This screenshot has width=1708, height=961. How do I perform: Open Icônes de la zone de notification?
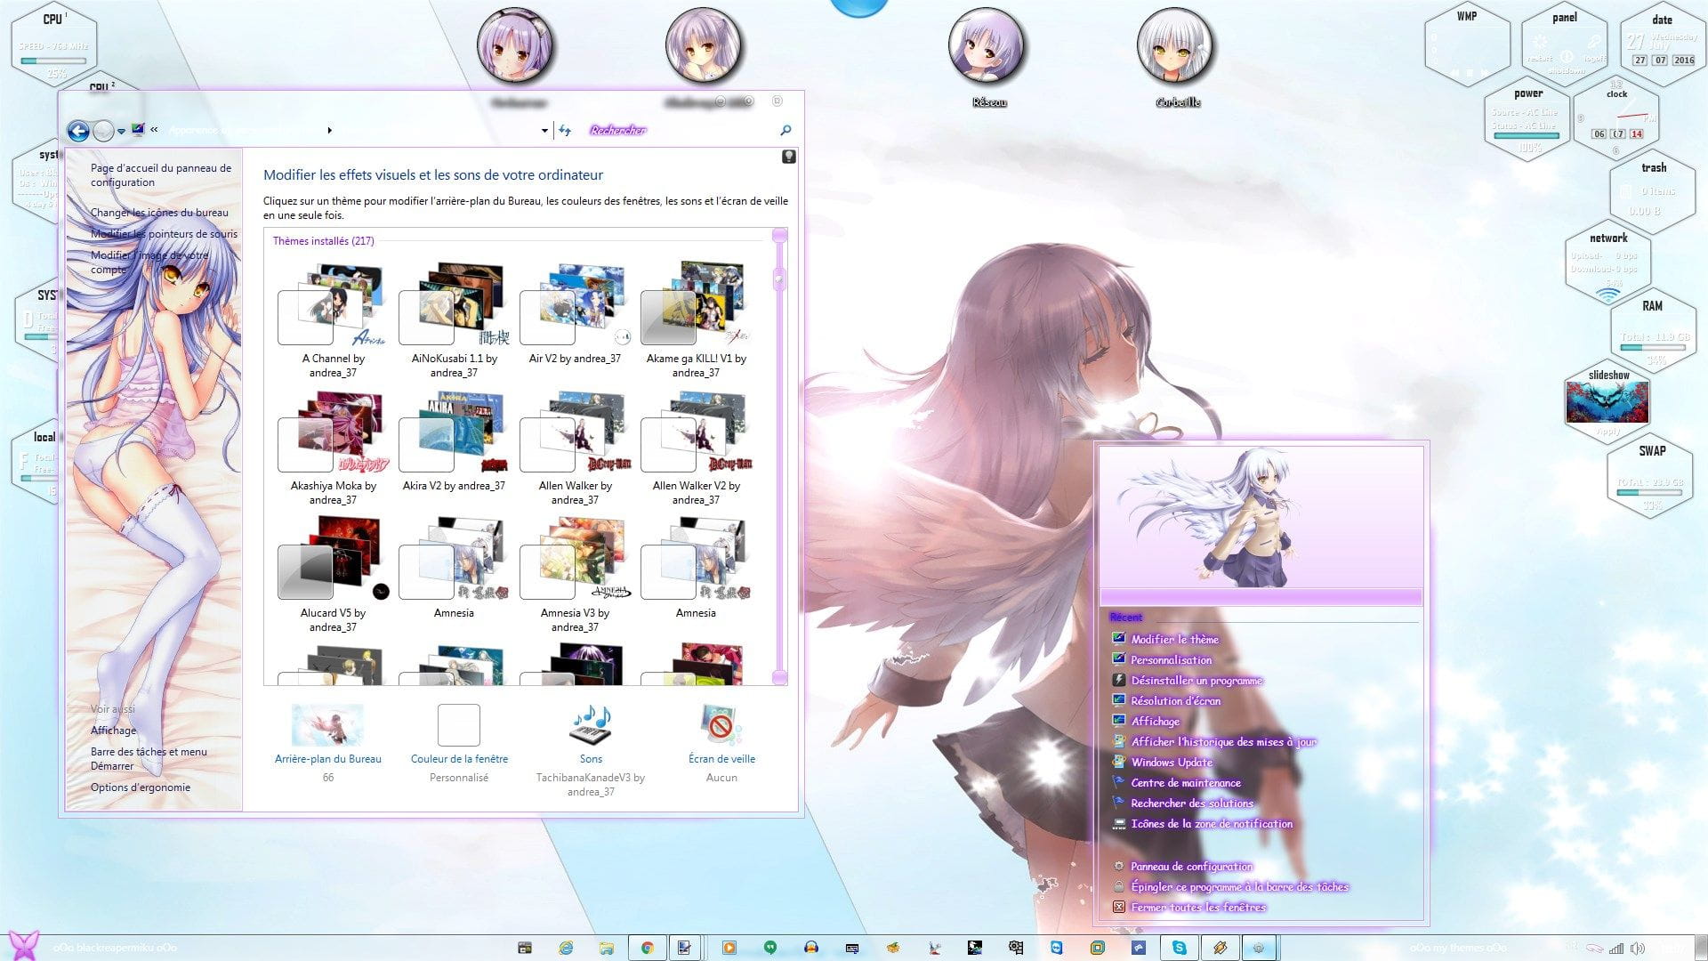pos(1212,823)
